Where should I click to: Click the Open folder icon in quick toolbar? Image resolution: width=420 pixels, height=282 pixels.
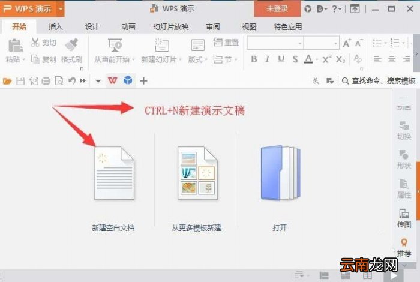(7, 81)
